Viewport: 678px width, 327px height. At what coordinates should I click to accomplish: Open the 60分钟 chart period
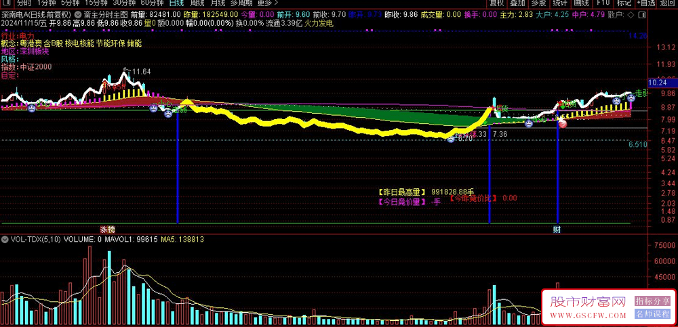[x=152, y=3]
